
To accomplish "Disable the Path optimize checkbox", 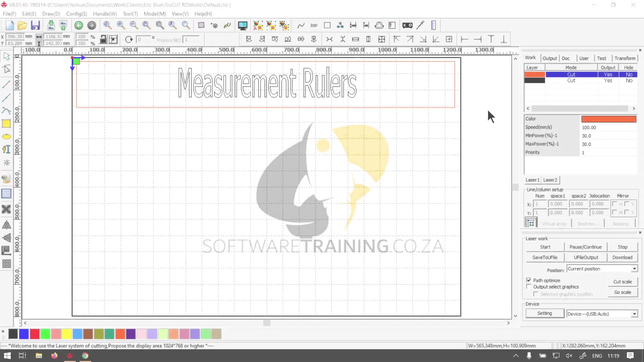I will click(x=529, y=280).
